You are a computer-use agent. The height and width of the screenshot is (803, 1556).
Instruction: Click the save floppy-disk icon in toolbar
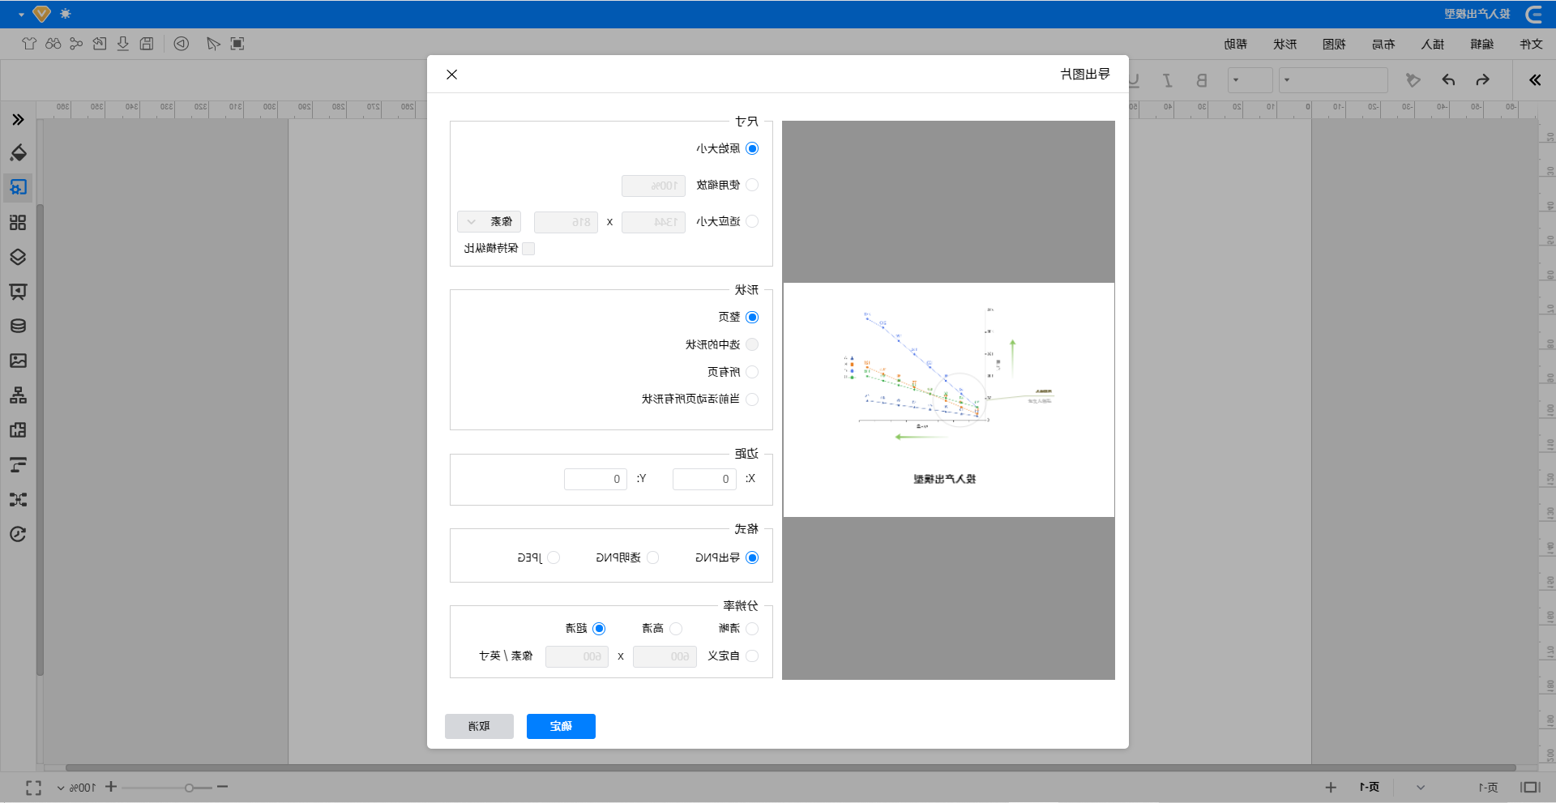[147, 44]
